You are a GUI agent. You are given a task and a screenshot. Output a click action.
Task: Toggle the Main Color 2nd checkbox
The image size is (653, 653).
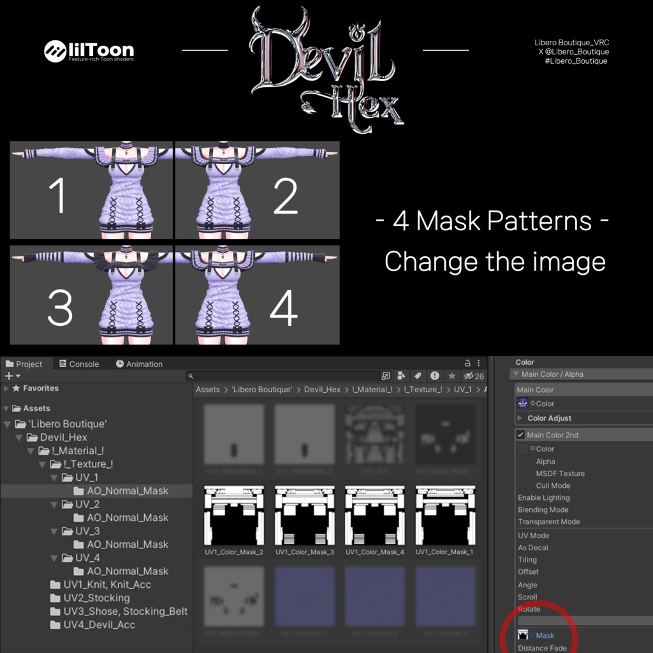coord(520,435)
